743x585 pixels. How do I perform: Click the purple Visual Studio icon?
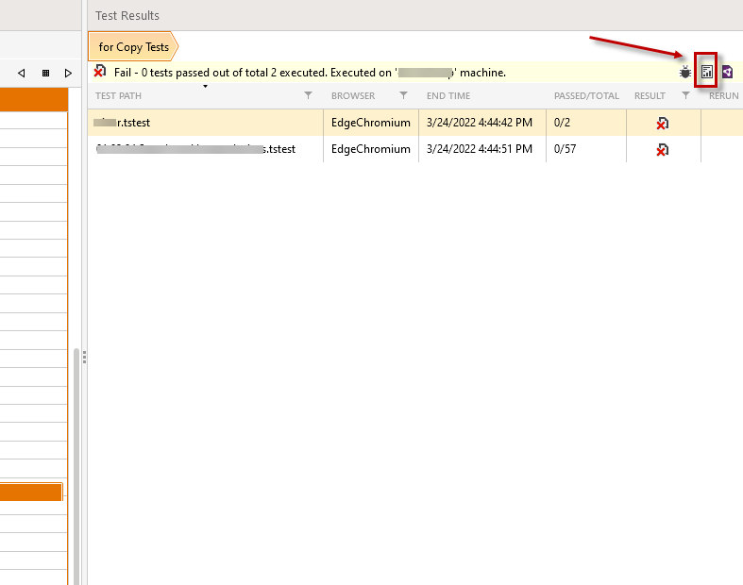point(728,72)
